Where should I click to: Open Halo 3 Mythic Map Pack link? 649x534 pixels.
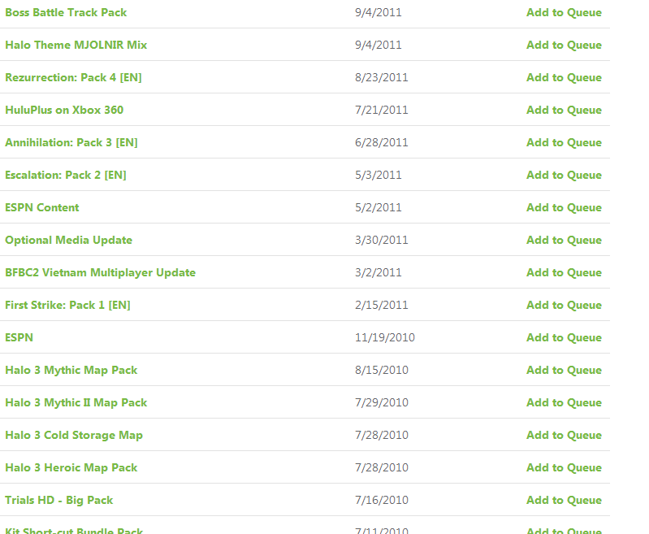pyautogui.click(x=71, y=370)
